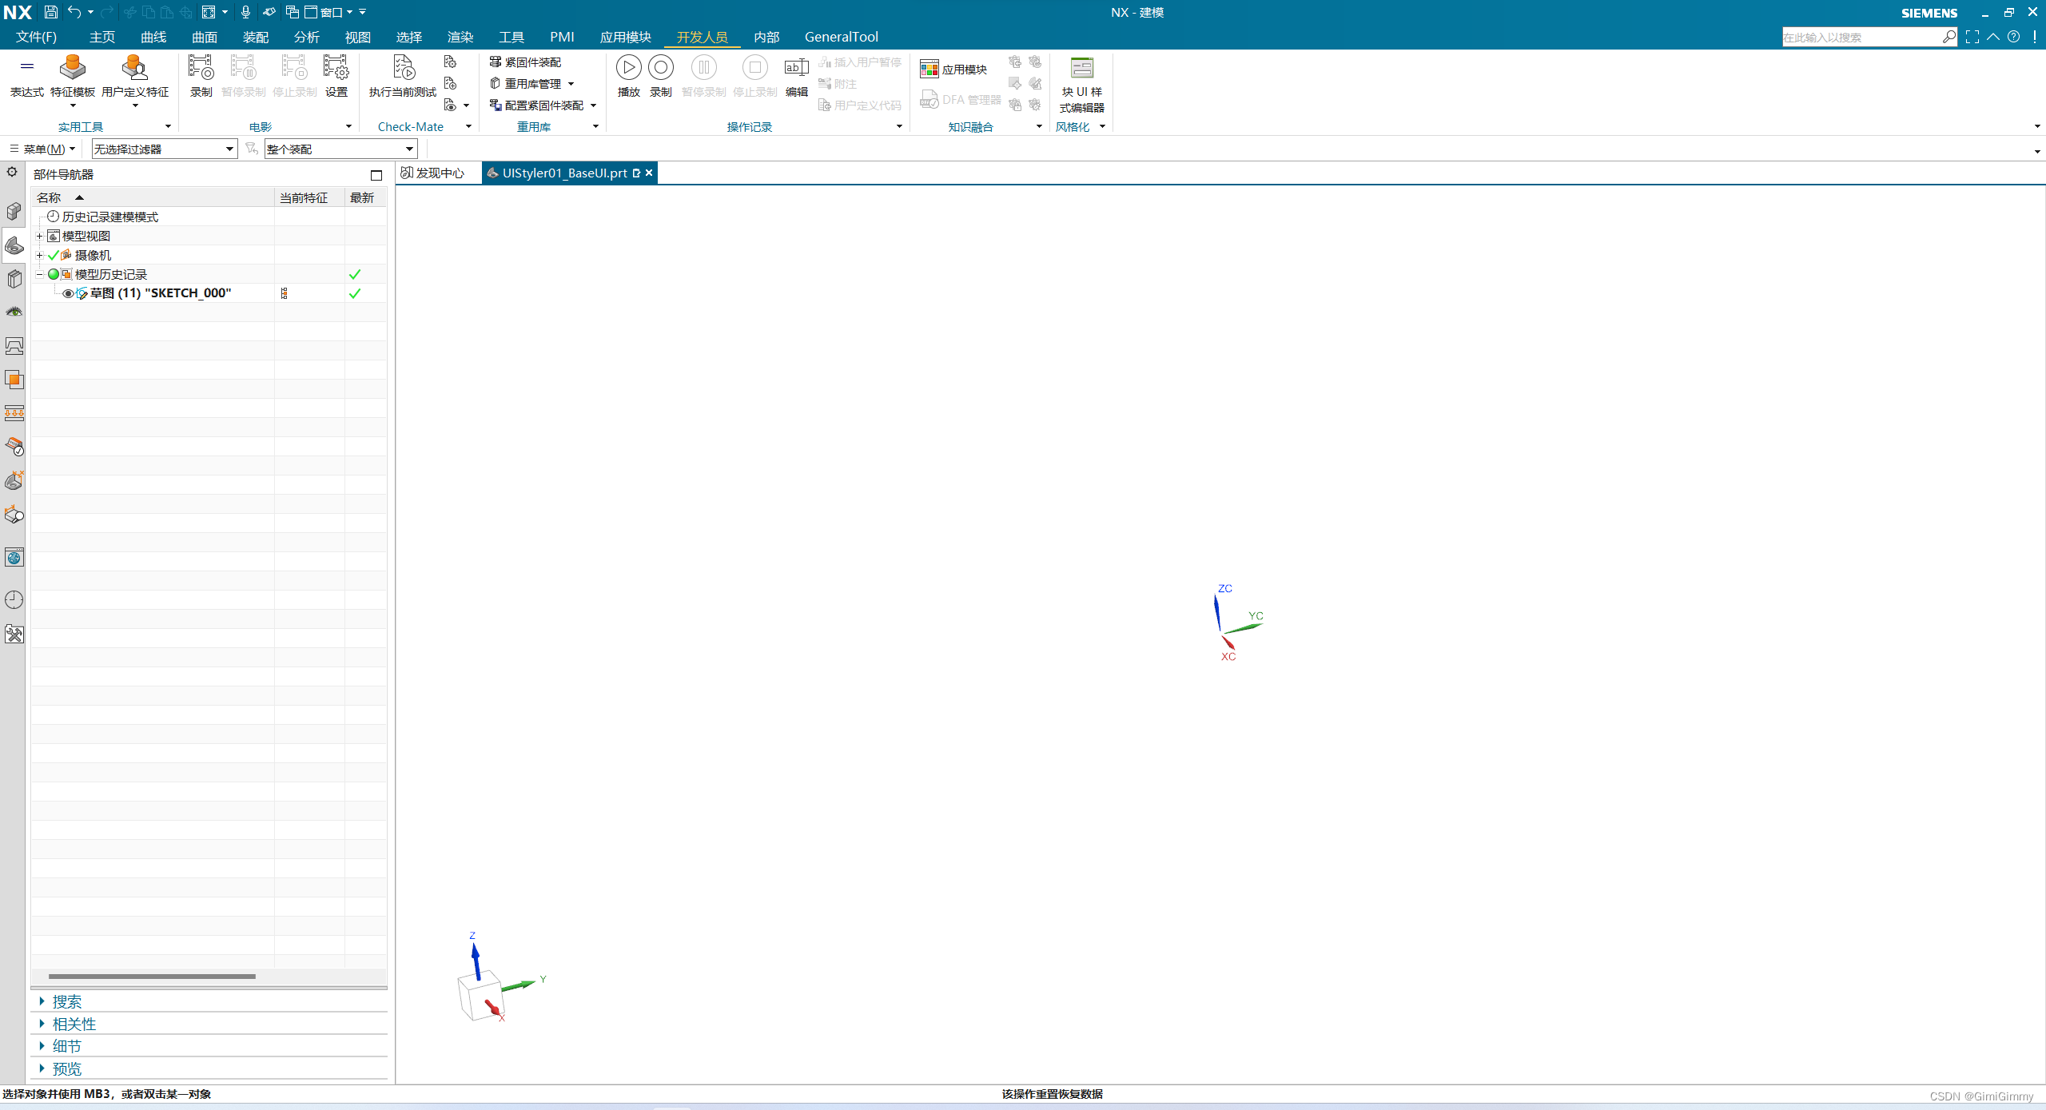Click 紧固件装配 in reuse library group

point(525,62)
